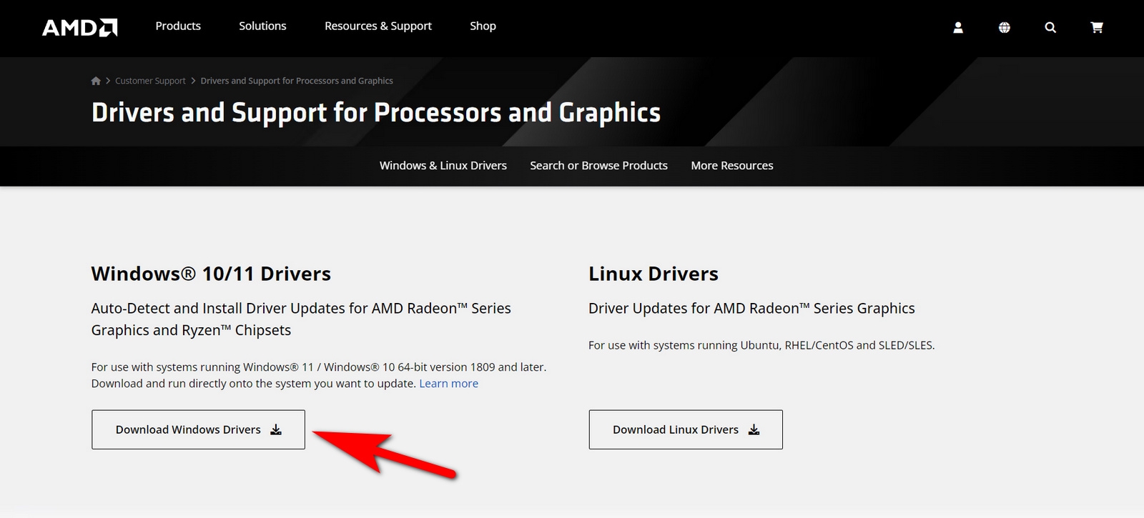Screen dimensions: 1144x518
Task: Open the More Resources section
Action: [731, 165]
